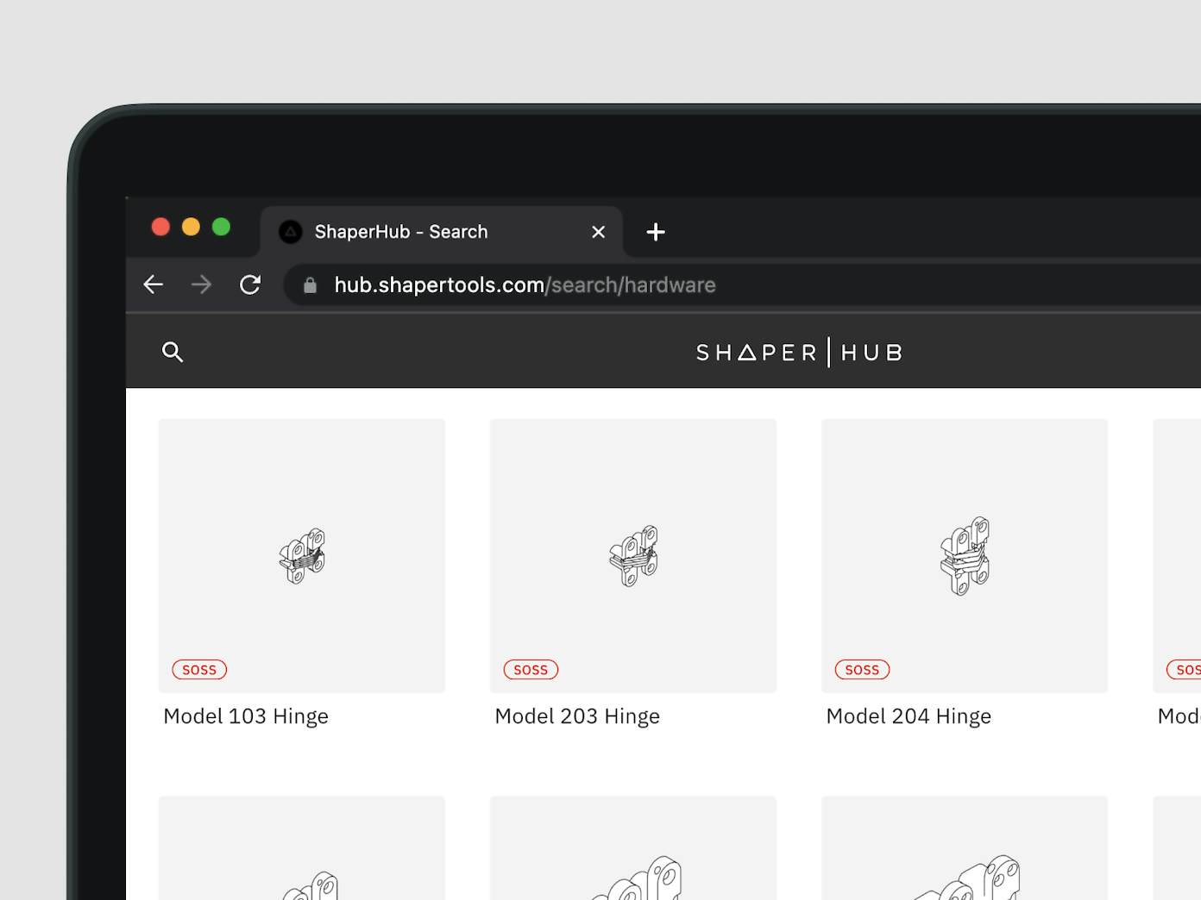Open the hinge card below Model 204 Hinge
Viewport: 1201px width, 900px height.
coord(965,848)
